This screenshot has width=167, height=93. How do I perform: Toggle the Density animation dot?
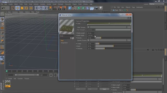click(x=76, y=38)
